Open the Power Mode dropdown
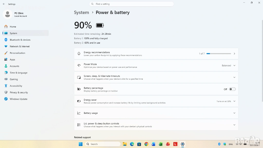Image resolution: width=263 pixels, height=148 pixels. pos(228,66)
